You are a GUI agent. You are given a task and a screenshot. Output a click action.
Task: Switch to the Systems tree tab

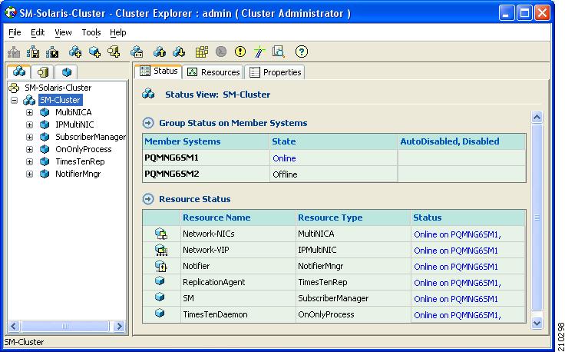[x=42, y=72]
